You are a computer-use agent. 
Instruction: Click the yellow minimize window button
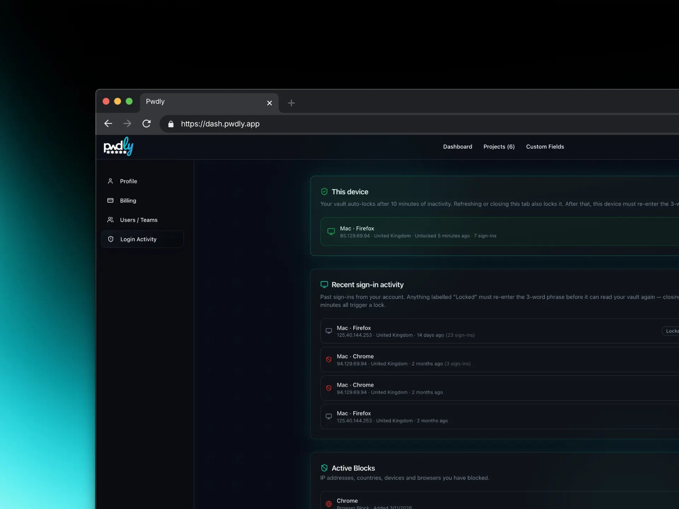tap(117, 101)
